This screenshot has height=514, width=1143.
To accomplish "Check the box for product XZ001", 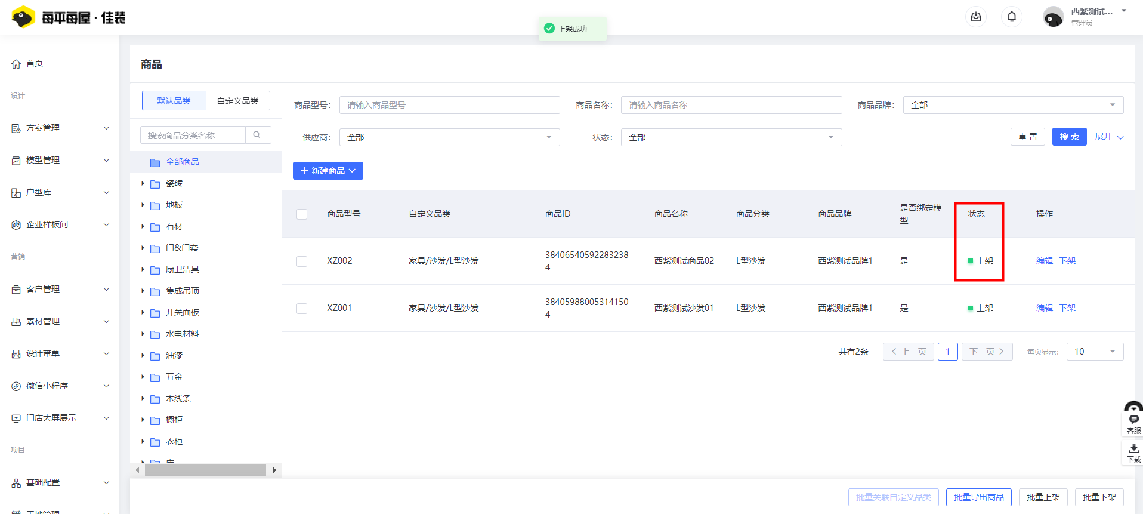I will coord(302,309).
